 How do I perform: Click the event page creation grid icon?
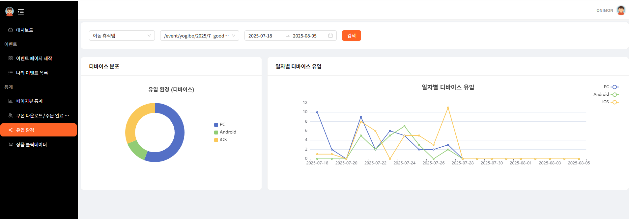coord(11,58)
